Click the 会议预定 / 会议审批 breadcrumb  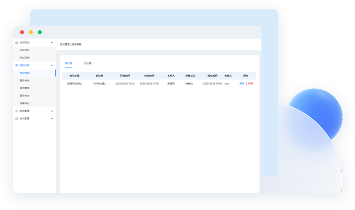[x=71, y=44]
